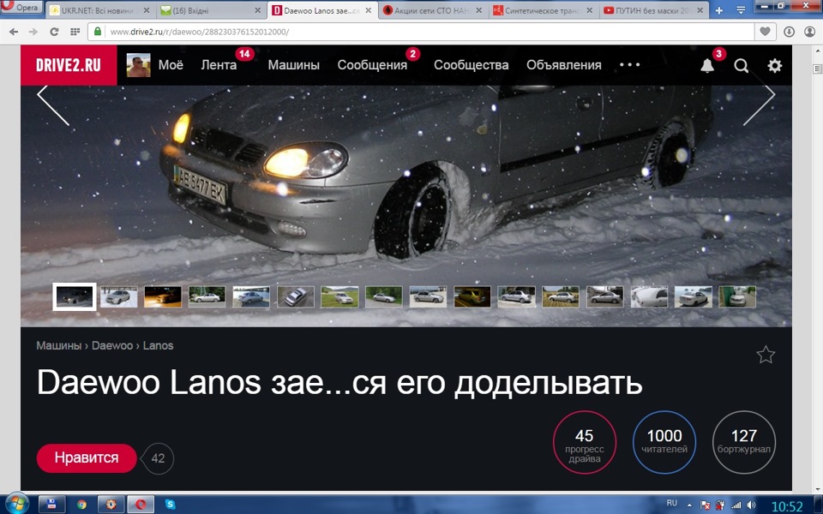The width and height of the screenshot is (823, 514).
Task: Click the volume icon in system tray
Action: click(x=751, y=505)
